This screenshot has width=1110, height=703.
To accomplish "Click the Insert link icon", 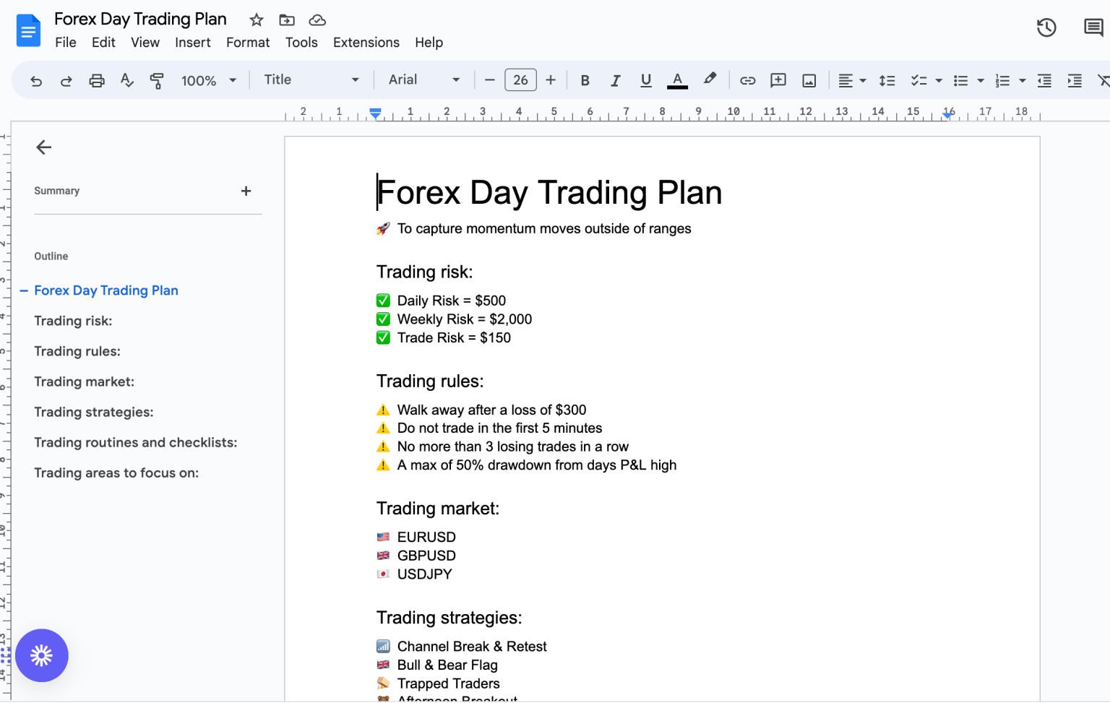I will [747, 81].
